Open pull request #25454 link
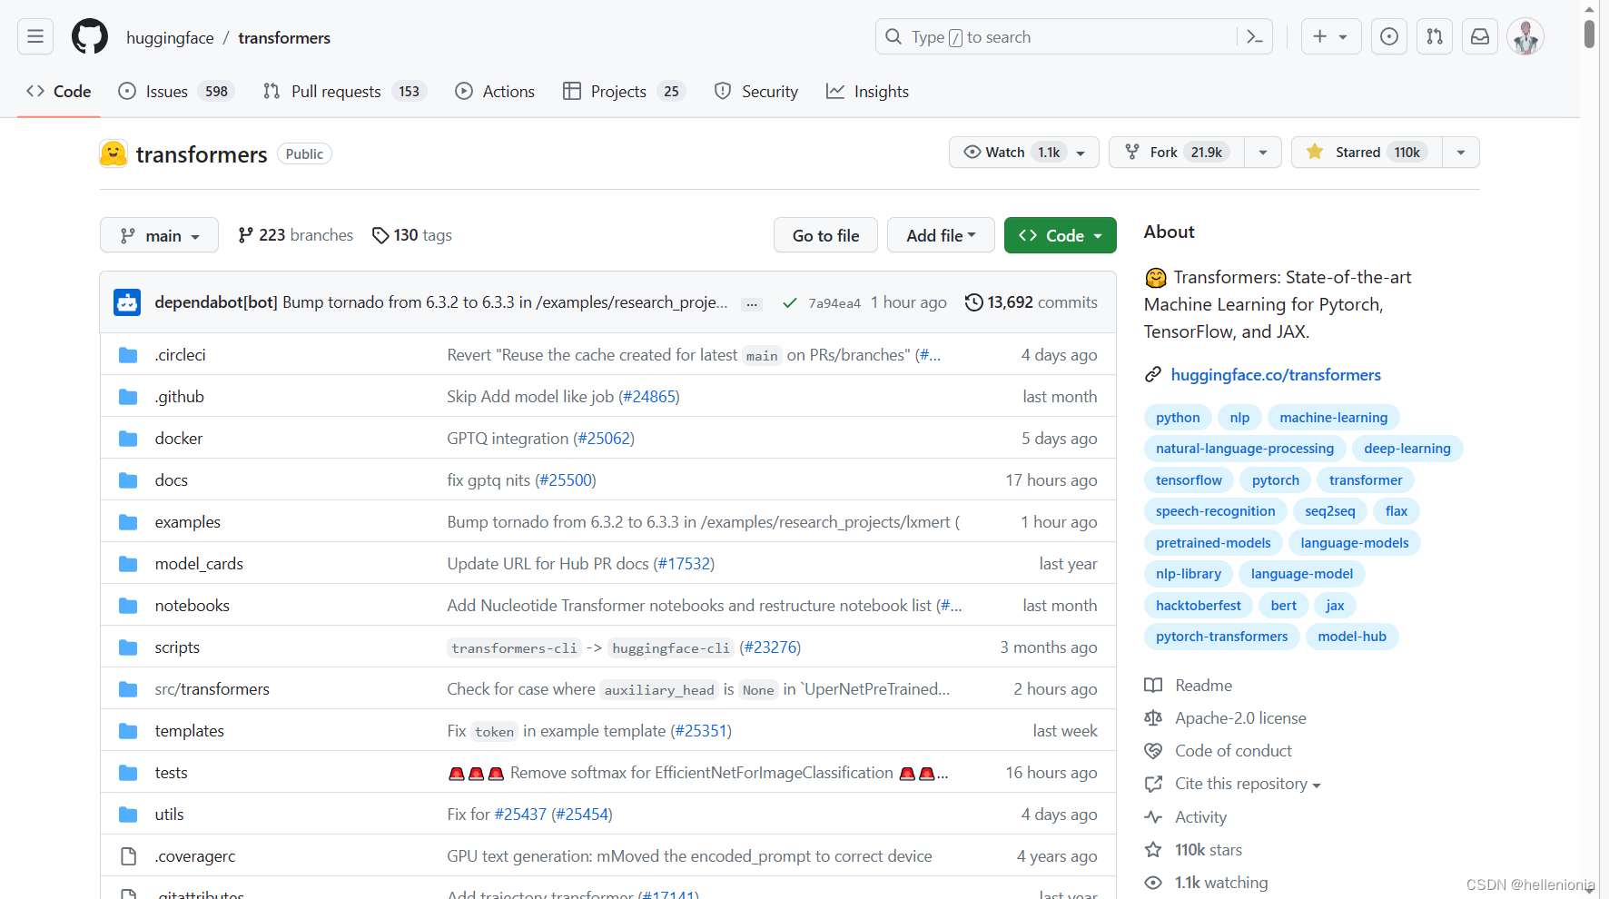Viewport: 1609px width, 899px height. [x=582, y=815]
